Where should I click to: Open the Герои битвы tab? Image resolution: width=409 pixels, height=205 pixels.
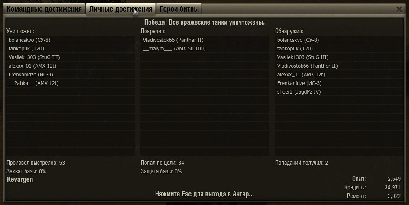[179, 9]
